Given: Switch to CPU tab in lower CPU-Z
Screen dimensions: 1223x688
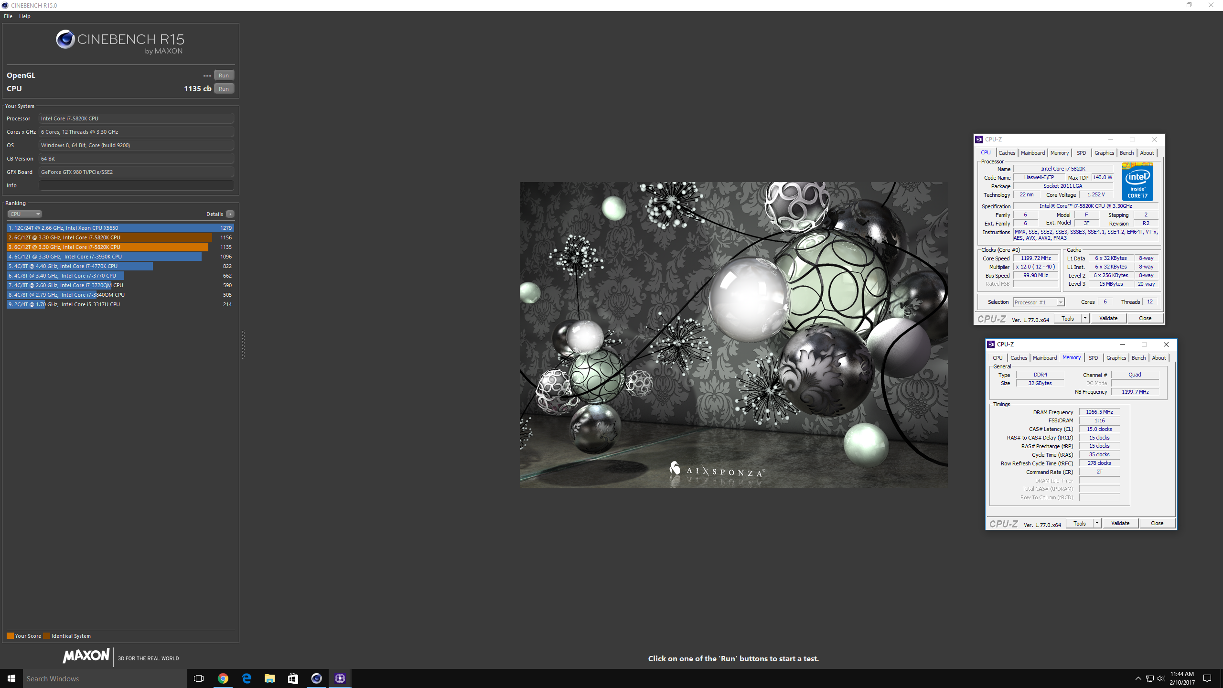Looking at the screenshot, I should 998,358.
